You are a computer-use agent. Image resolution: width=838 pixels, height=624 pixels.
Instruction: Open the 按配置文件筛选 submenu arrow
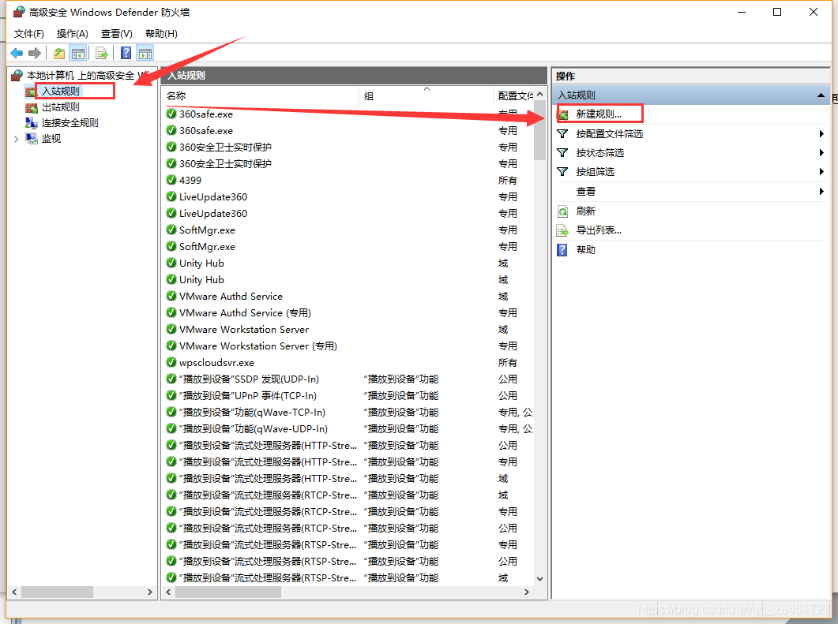(x=821, y=134)
